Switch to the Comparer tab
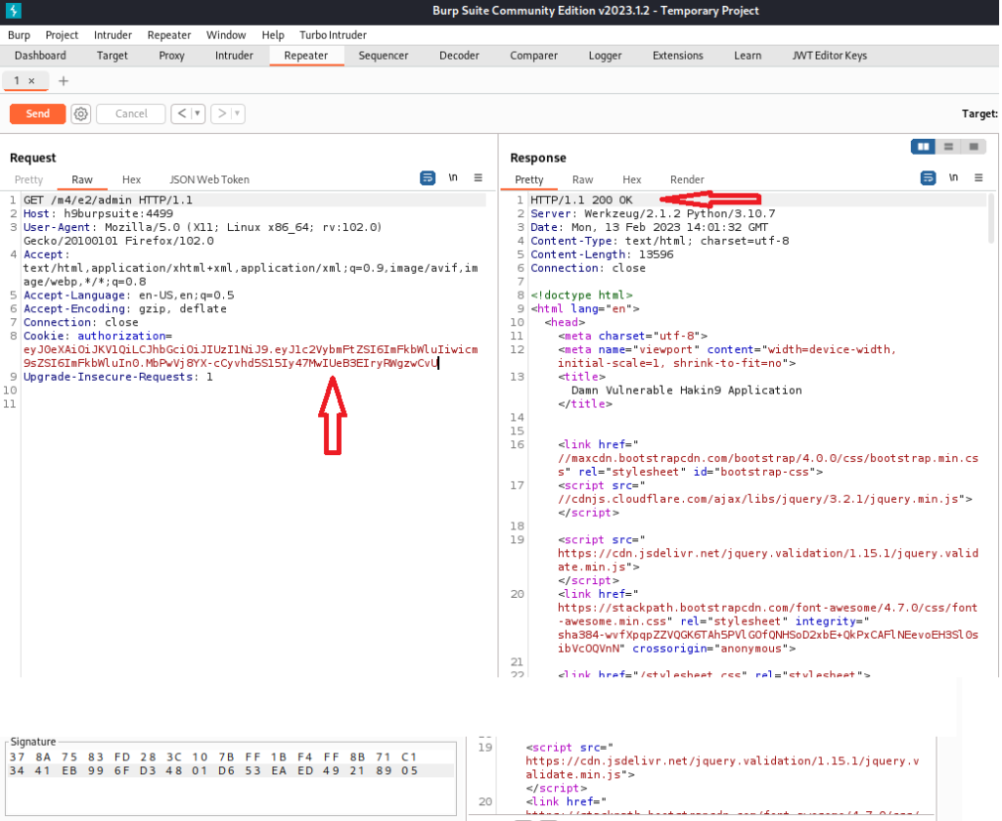1002x821 pixels. coord(534,56)
